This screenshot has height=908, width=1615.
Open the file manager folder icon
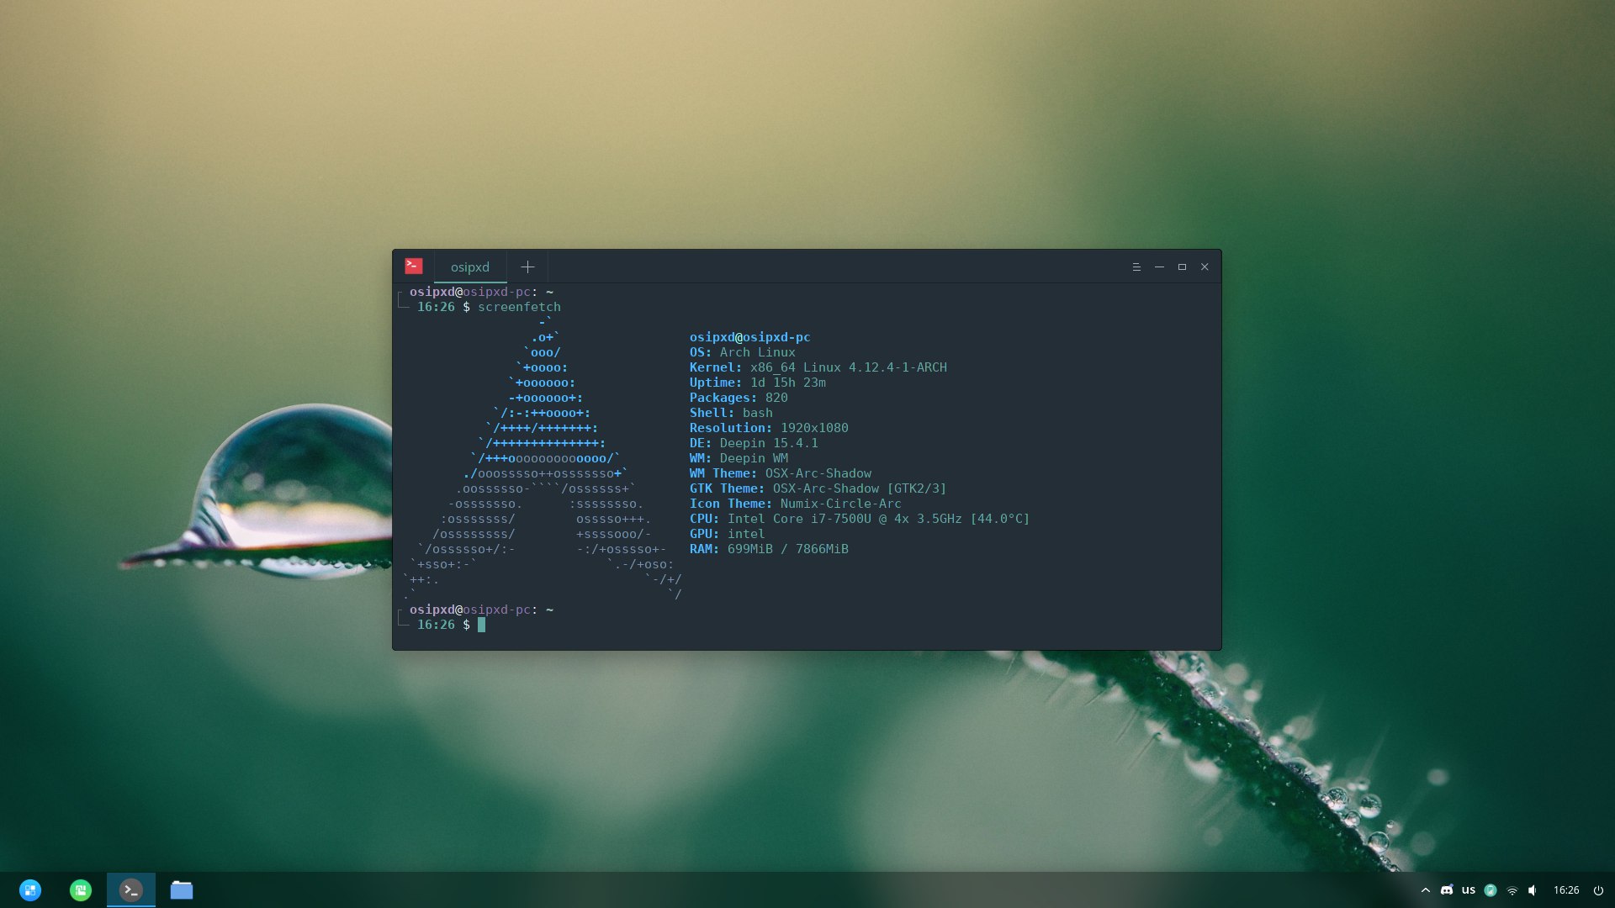click(182, 890)
